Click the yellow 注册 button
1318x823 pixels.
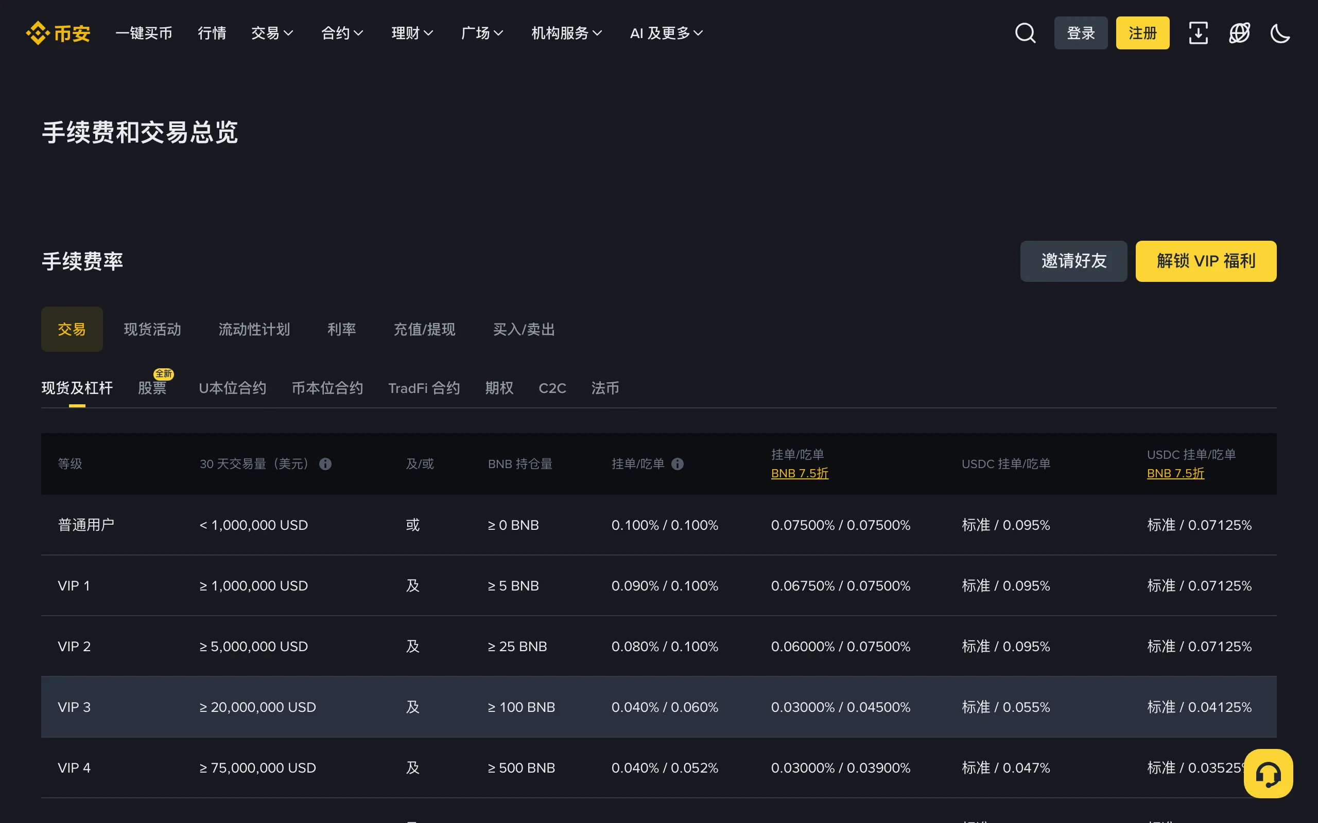click(1142, 33)
